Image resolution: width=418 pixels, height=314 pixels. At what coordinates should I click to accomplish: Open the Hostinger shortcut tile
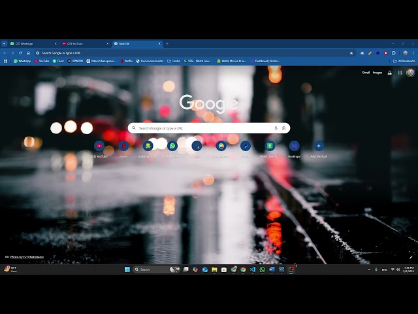[294, 146]
